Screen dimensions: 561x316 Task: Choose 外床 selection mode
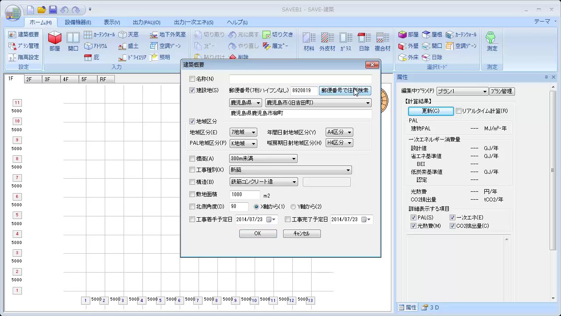(x=408, y=57)
